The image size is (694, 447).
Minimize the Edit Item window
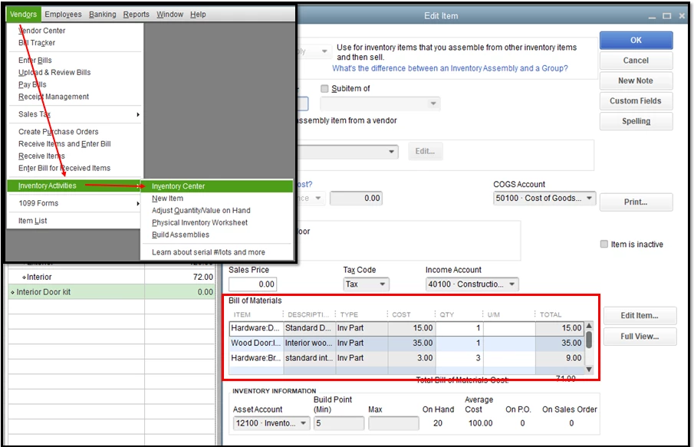pos(652,16)
